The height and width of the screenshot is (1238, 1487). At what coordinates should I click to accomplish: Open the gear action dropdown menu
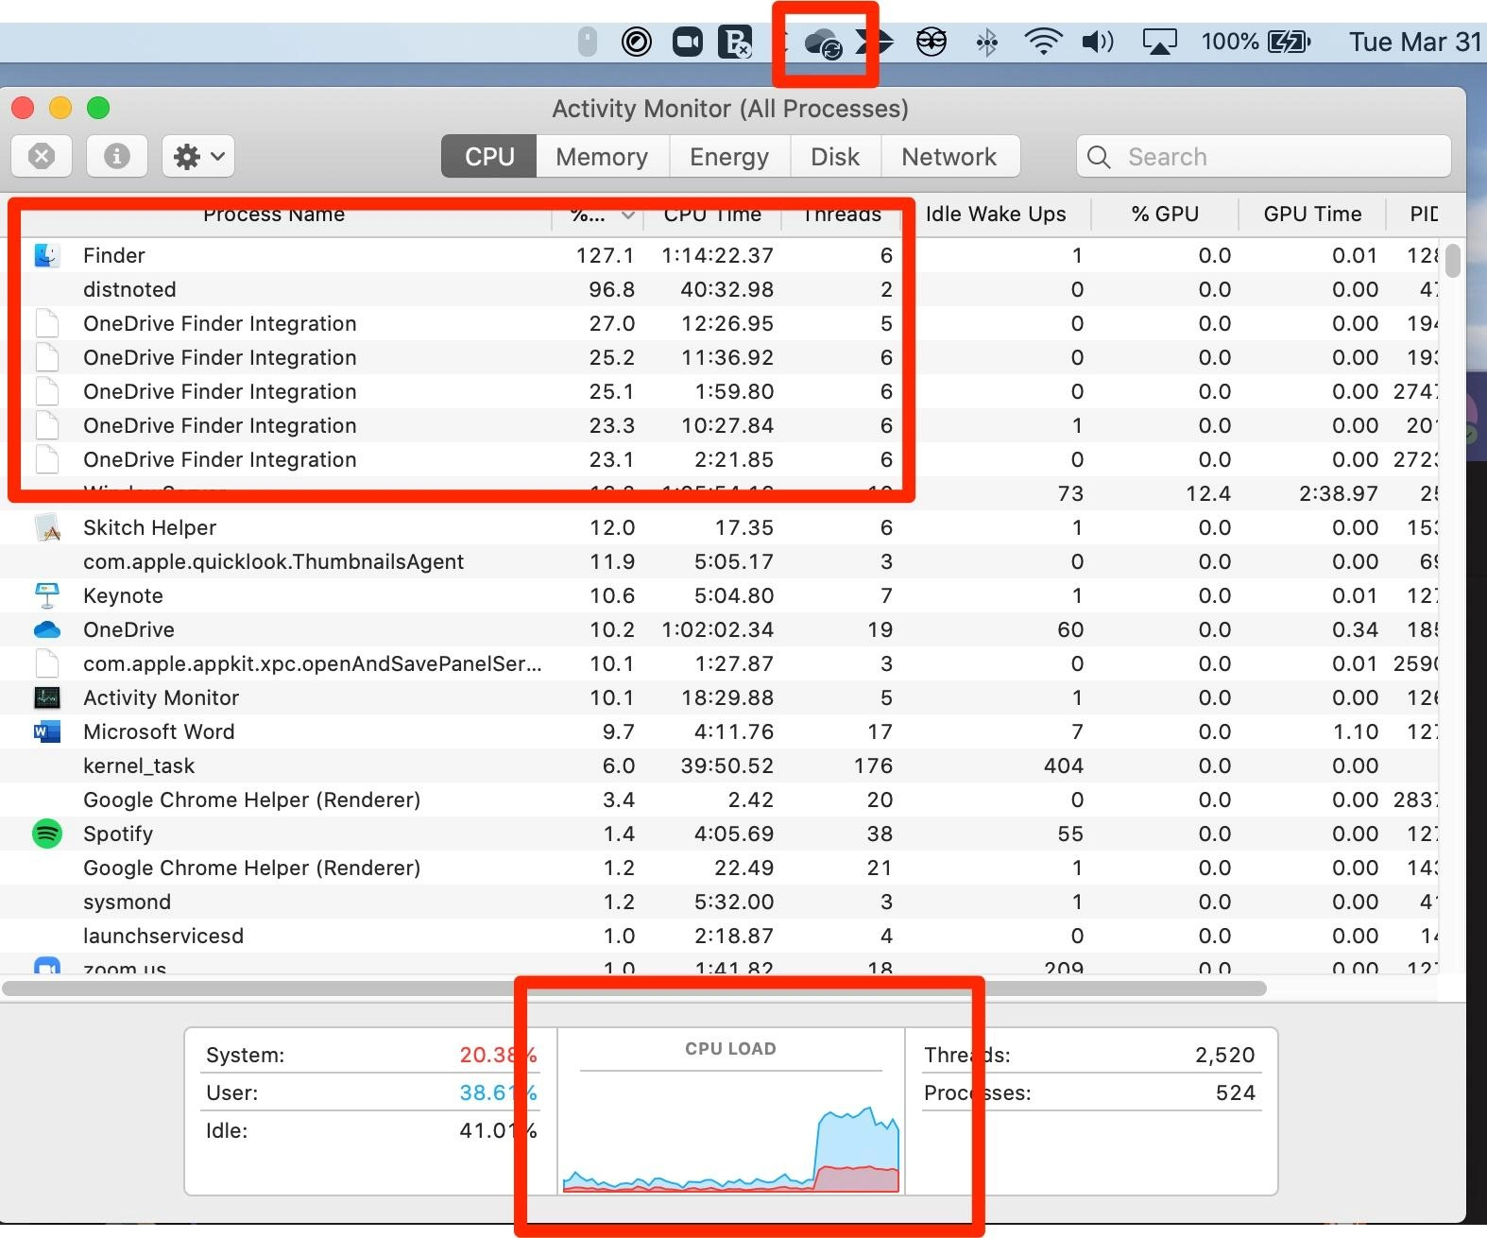(x=198, y=156)
